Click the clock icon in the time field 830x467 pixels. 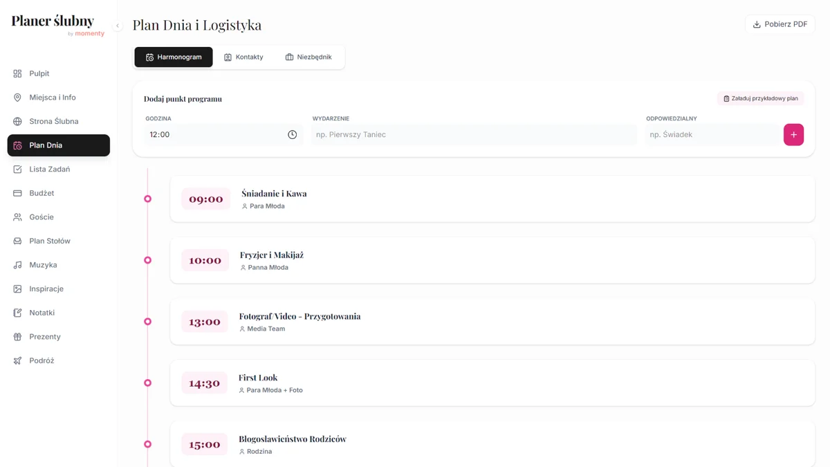pyautogui.click(x=292, y=135)
